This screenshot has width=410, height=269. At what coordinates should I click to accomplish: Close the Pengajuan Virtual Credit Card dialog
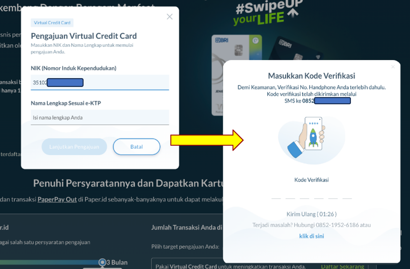(169, 17)
